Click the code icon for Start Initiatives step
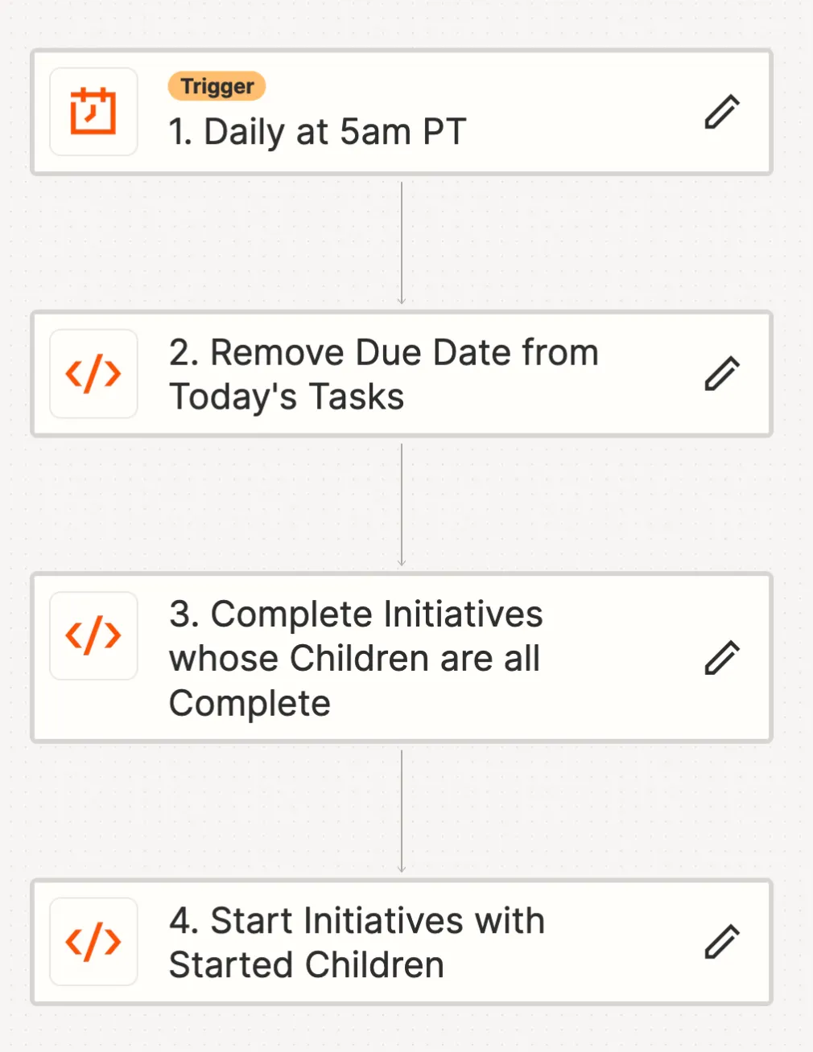This screenshot has width=813, height=1052. coord(93,942)
